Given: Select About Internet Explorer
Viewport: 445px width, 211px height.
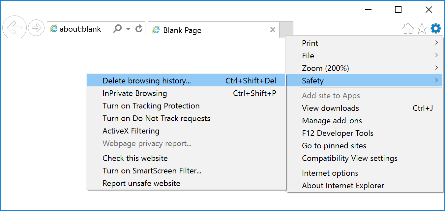Looking at the screenshot, I should point(364,186).
